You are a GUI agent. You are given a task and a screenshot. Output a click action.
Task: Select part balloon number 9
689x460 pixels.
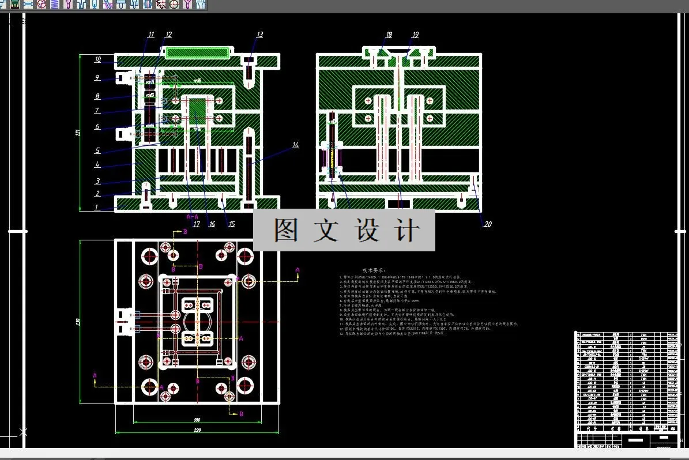coord(97,78)
